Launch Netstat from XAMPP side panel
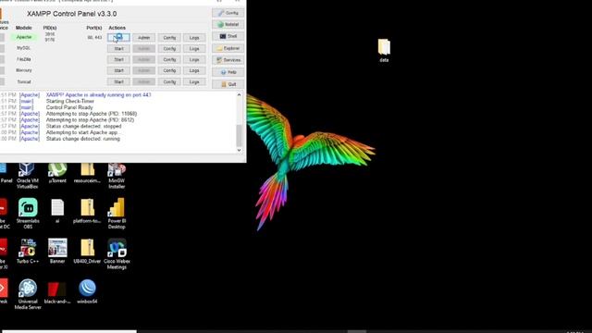 click(x=228, y=25)
